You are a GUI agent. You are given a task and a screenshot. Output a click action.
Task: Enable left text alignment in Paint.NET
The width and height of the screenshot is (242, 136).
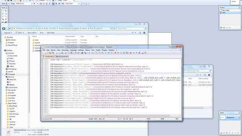(53, 3)
